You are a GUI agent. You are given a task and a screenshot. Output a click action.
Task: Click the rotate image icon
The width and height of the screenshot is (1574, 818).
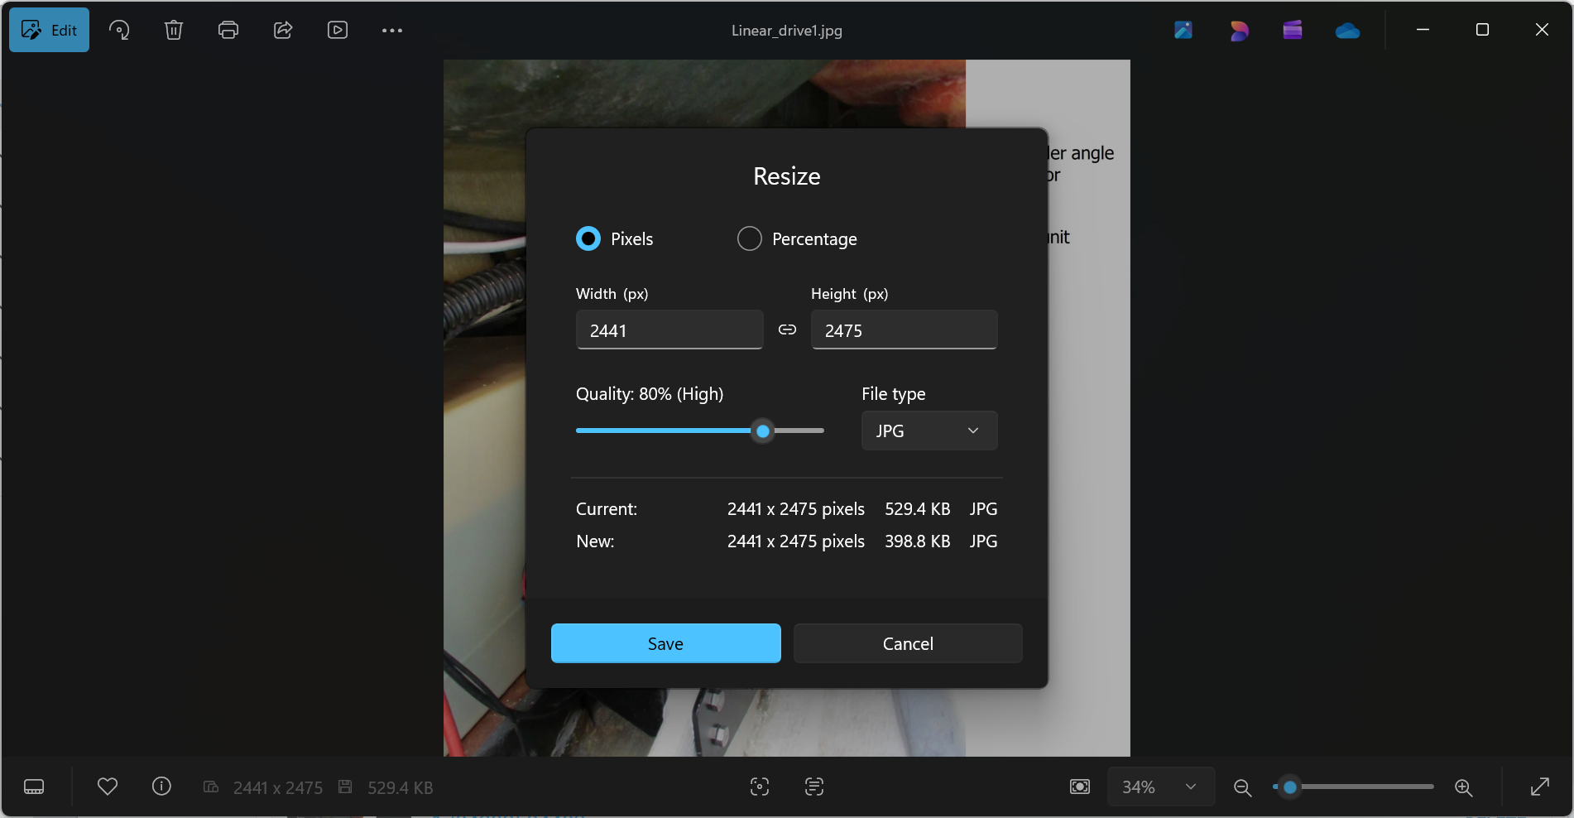tap(119, 30)
